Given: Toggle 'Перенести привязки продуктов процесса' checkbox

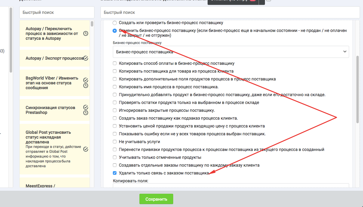Looking at the screenshot, I should point(115,149).
